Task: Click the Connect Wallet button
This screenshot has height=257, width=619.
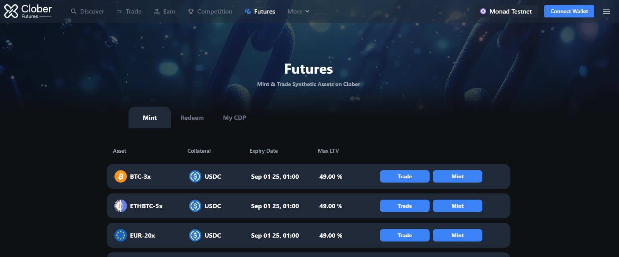Action: pyautogui.click(x=569, y=11)
